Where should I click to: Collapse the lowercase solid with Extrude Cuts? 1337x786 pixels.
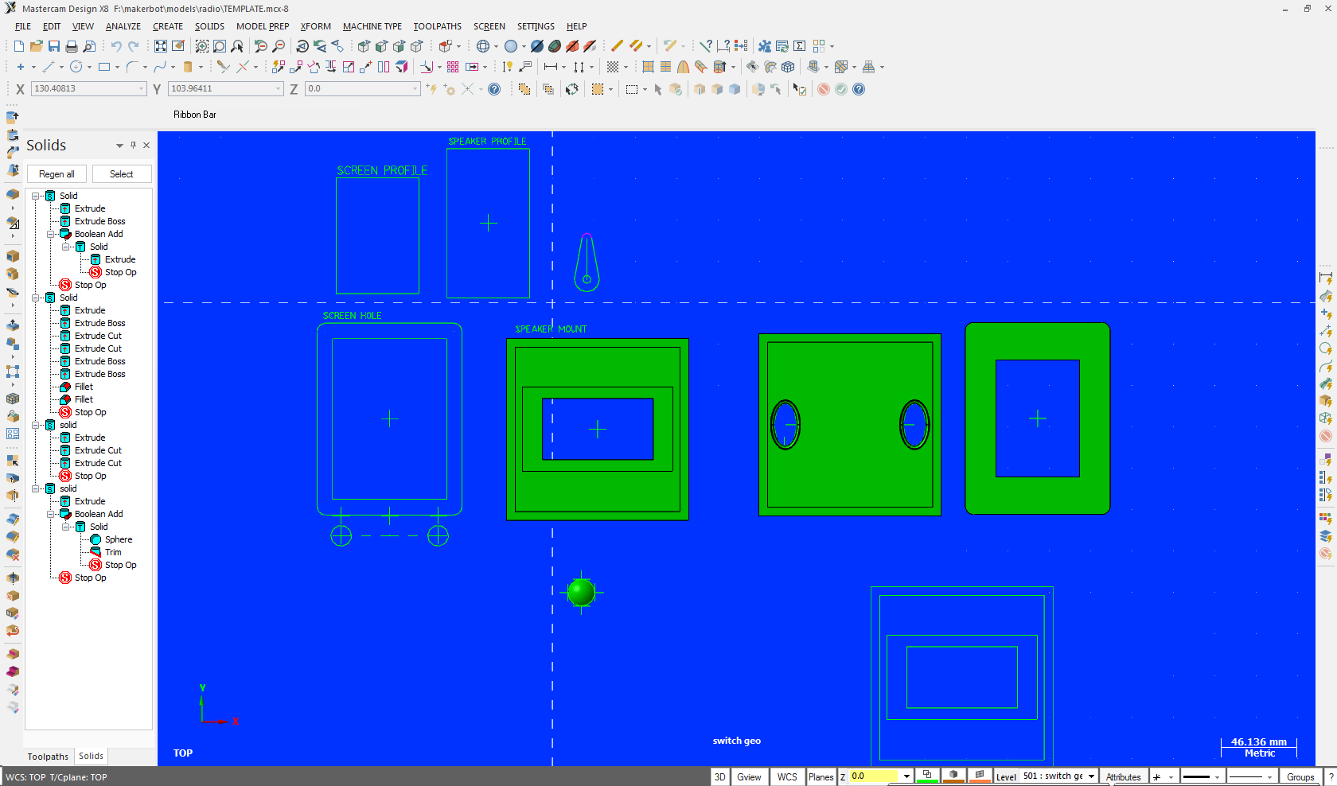36,425
